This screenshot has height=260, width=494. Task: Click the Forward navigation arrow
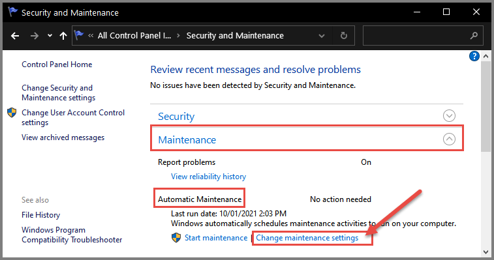(35, 36)
